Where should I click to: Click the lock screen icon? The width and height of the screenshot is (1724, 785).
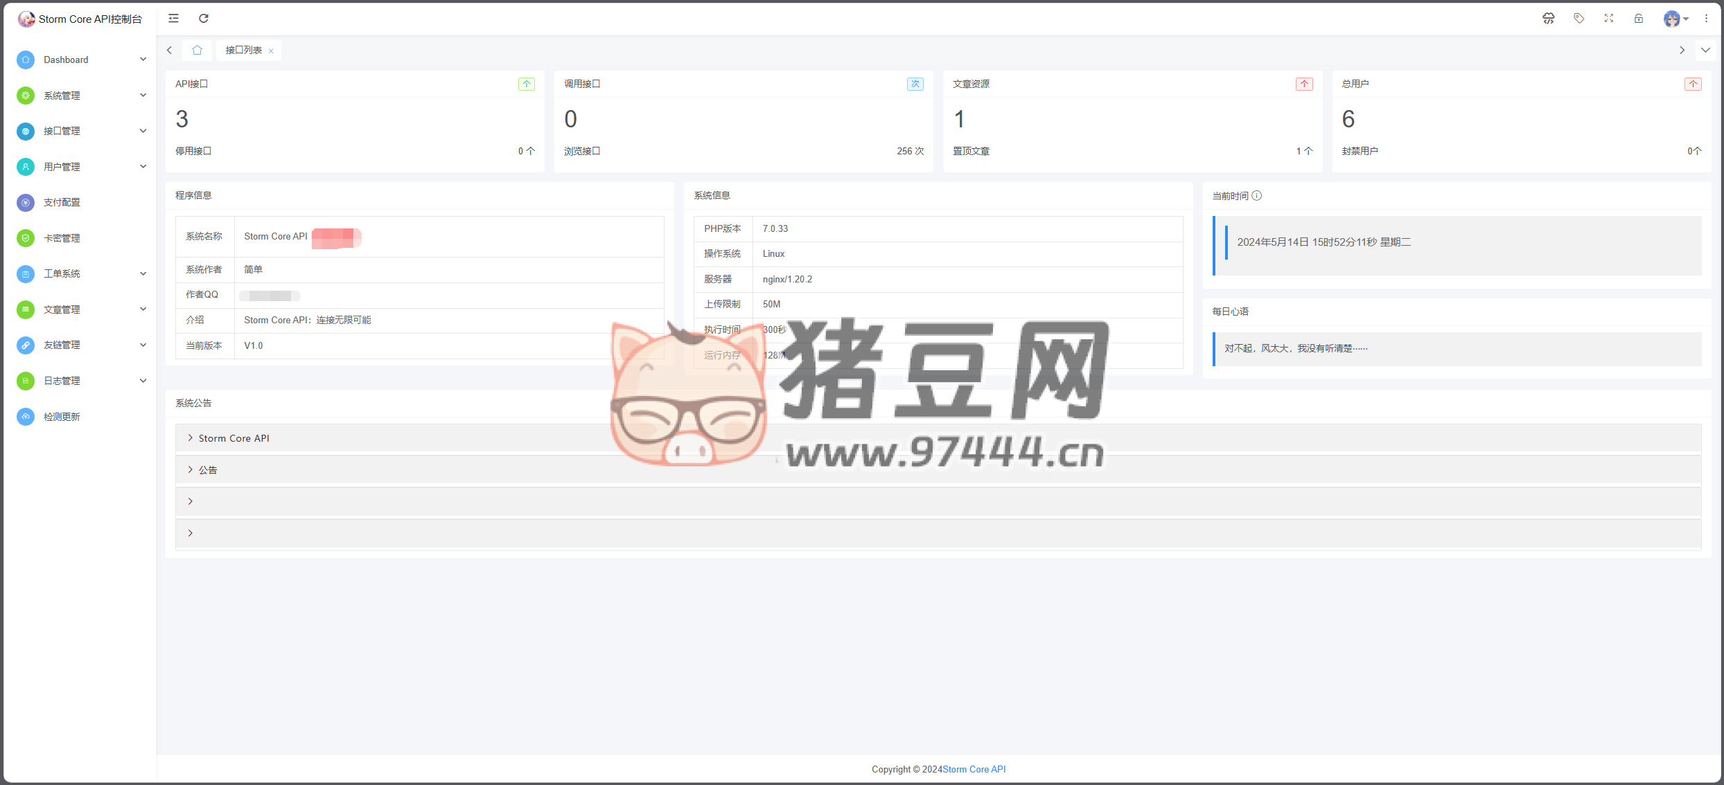[1638, 19]
